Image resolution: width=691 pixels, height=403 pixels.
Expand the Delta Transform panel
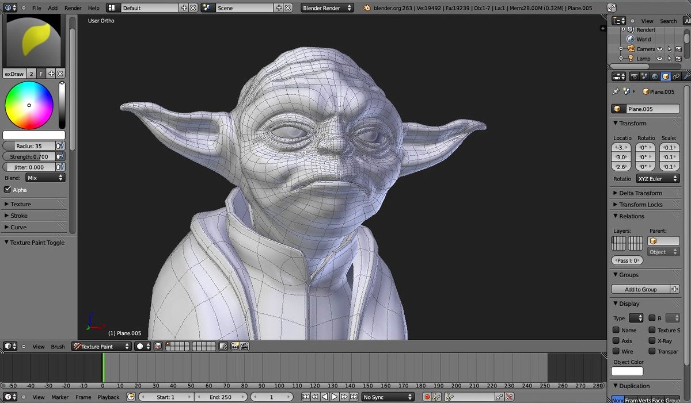[645, 193]
